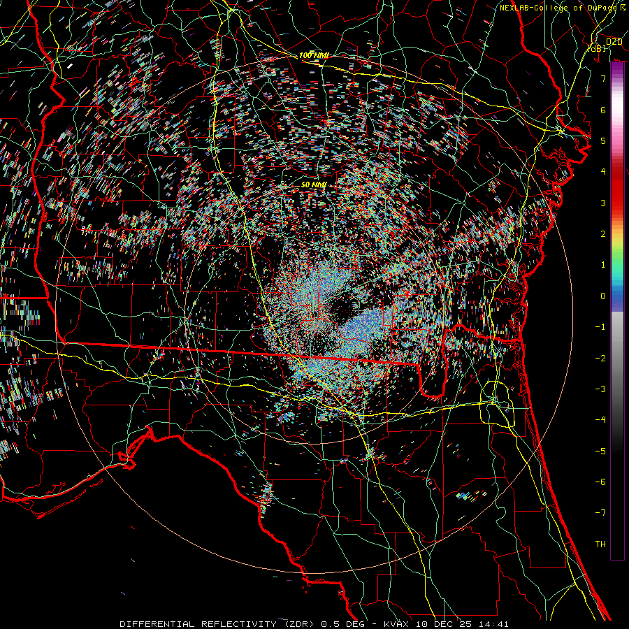The image size is (629, 629).
Task: Click the "-4" value on the color scale
Action: (600, 420)
